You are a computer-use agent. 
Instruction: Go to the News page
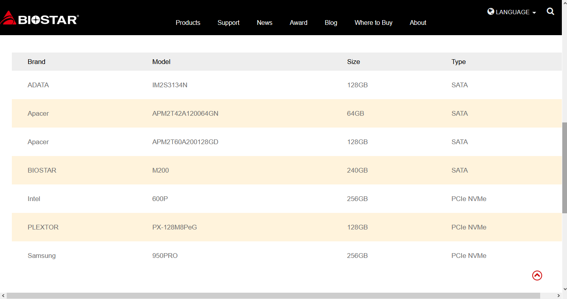click(265, 23)
